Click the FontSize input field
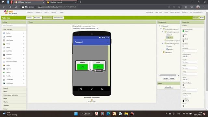 190,51
